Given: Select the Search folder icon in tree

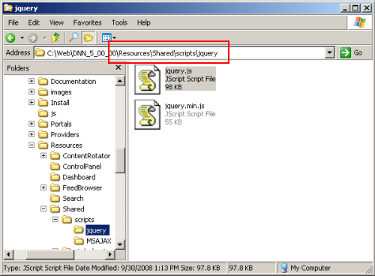Looking at the screenshot, I should [55, 198].
